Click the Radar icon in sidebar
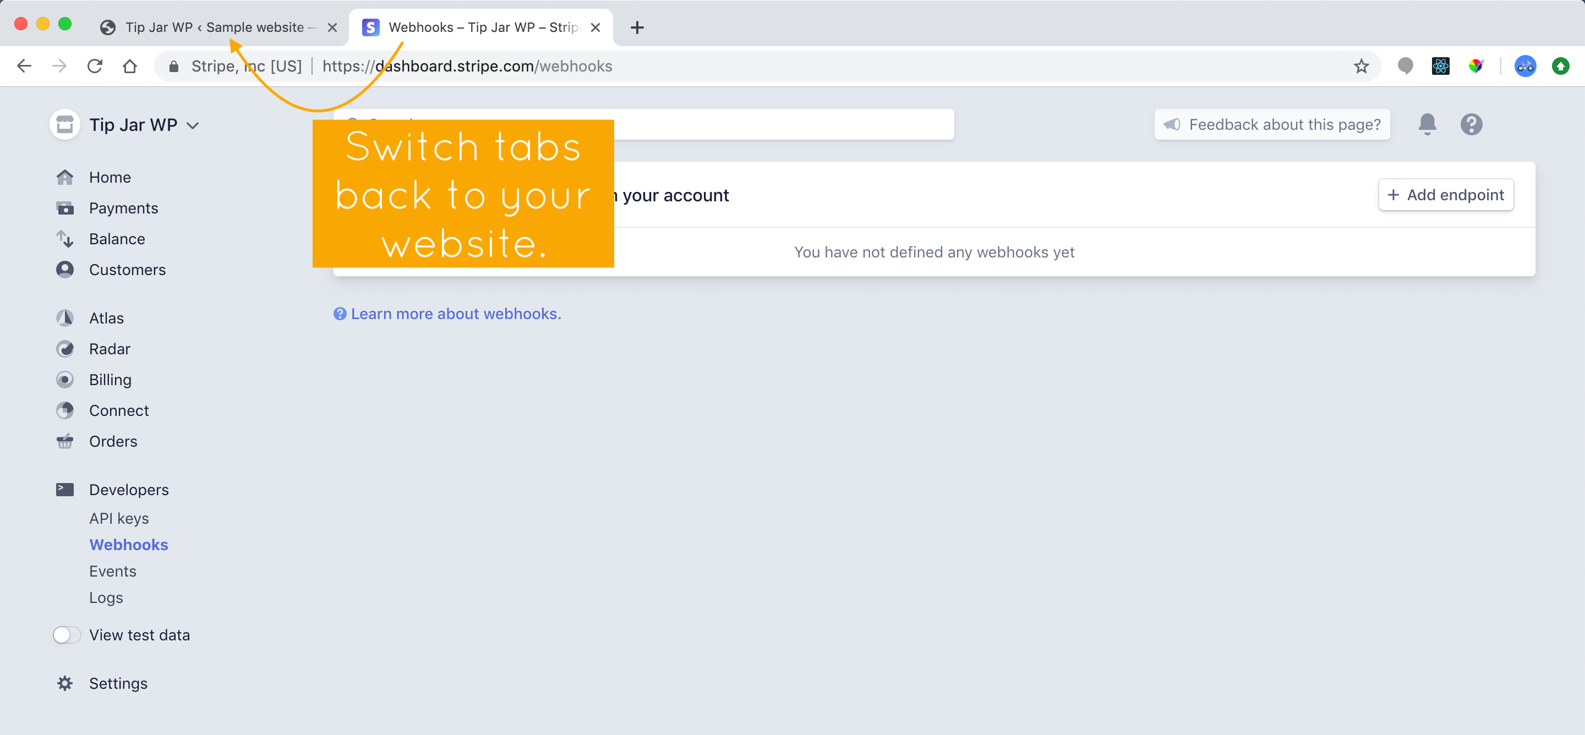The height and width of the screenshot is (735, 1585). pyautogui.click(x=65, y=349)
